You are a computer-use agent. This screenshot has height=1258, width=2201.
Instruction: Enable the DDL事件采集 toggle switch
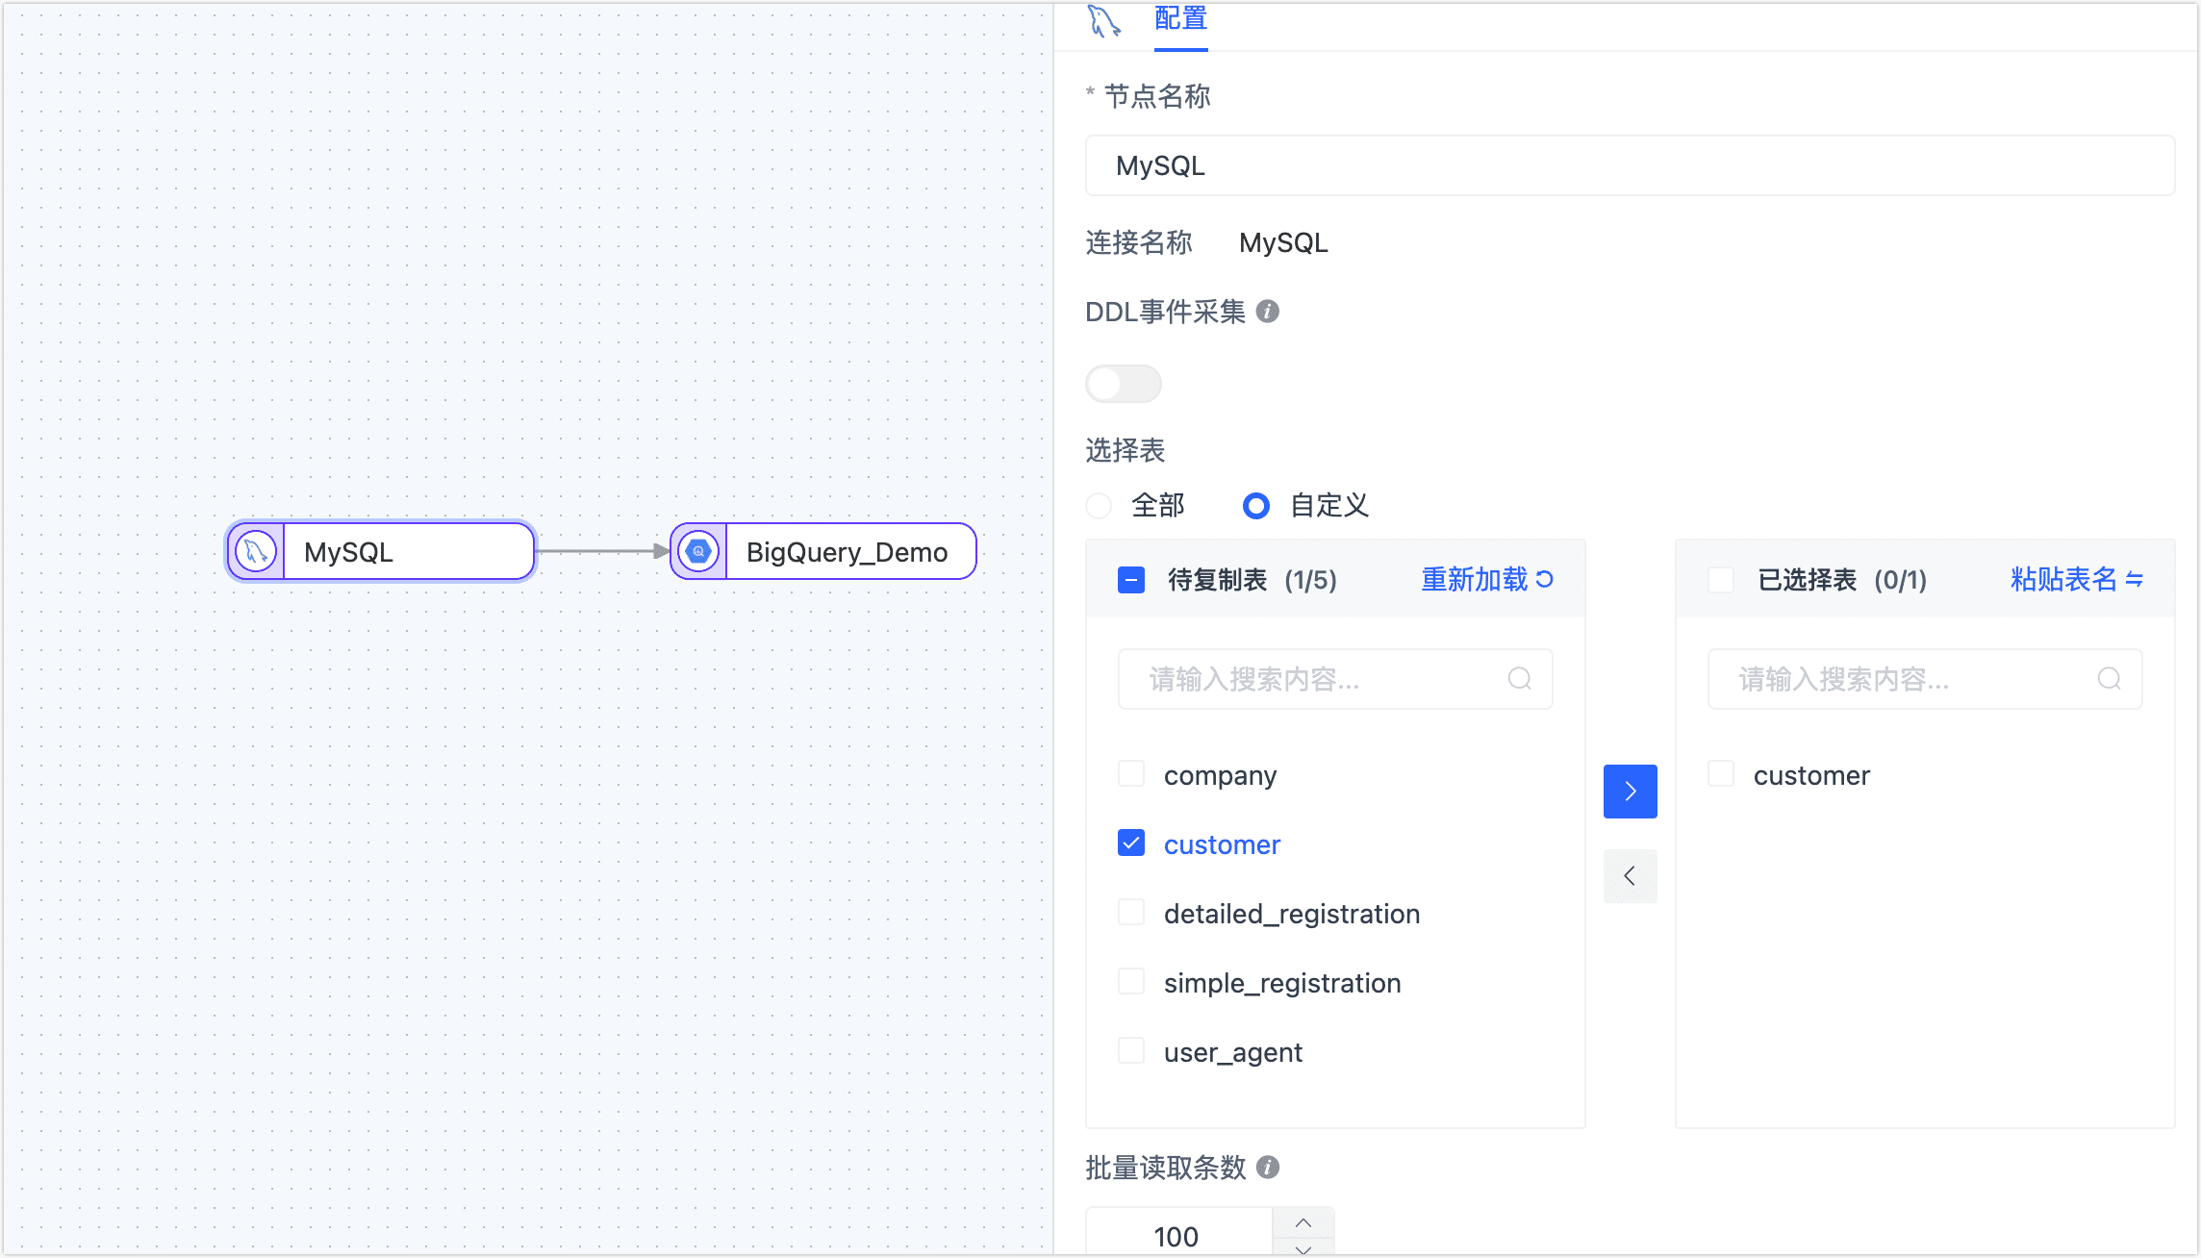click(1123, 383)
